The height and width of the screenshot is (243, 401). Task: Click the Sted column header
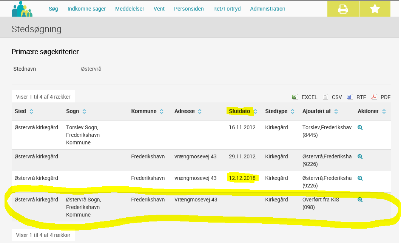20,111
